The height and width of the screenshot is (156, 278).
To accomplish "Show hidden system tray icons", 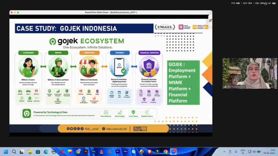I will (x=224, y=152).
